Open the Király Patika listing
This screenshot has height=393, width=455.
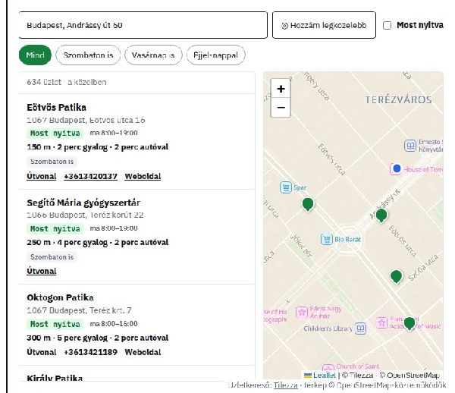coord(55,378)
